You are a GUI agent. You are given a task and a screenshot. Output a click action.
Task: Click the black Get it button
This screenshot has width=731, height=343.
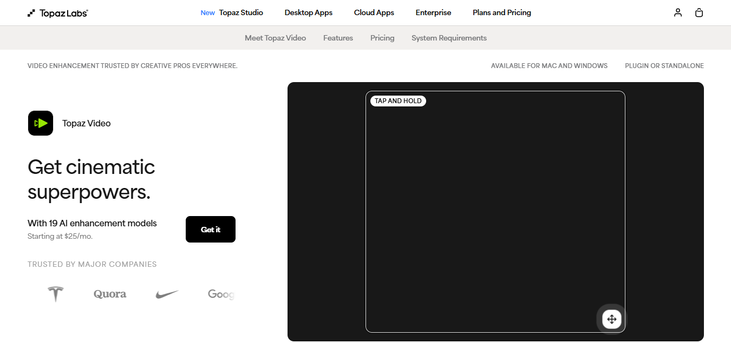tap(211, 230)
